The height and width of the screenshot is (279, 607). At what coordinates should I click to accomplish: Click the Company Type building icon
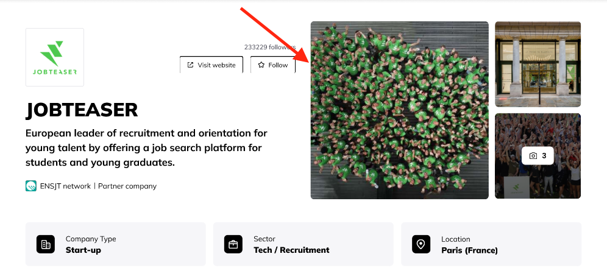click(46, 244)
